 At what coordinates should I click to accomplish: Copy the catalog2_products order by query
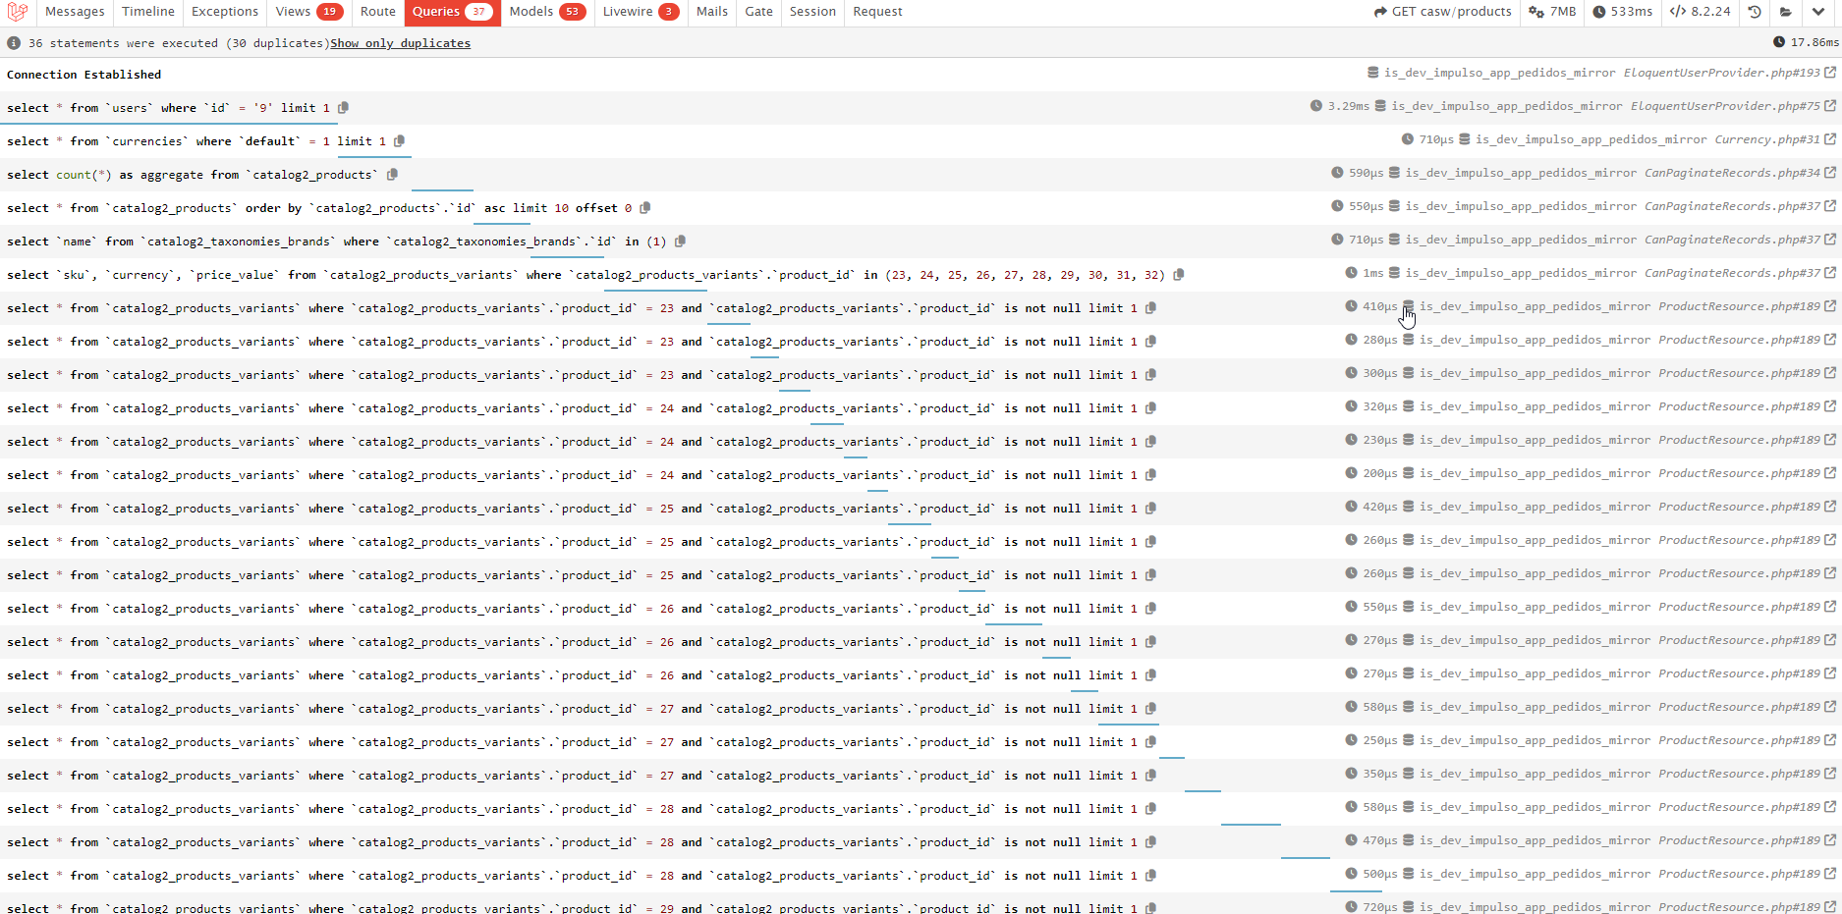645,208
